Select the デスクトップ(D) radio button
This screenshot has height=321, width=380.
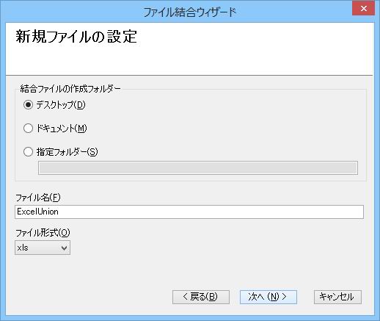(28, 105)
